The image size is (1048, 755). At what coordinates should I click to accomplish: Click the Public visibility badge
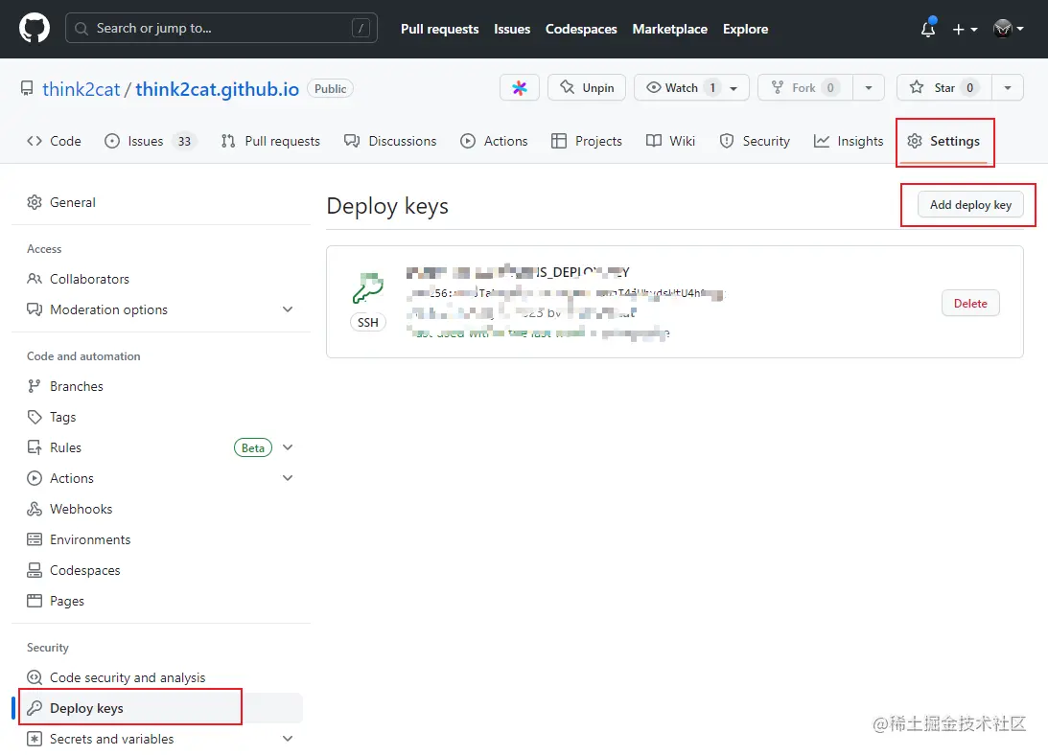tap(330, 89)
